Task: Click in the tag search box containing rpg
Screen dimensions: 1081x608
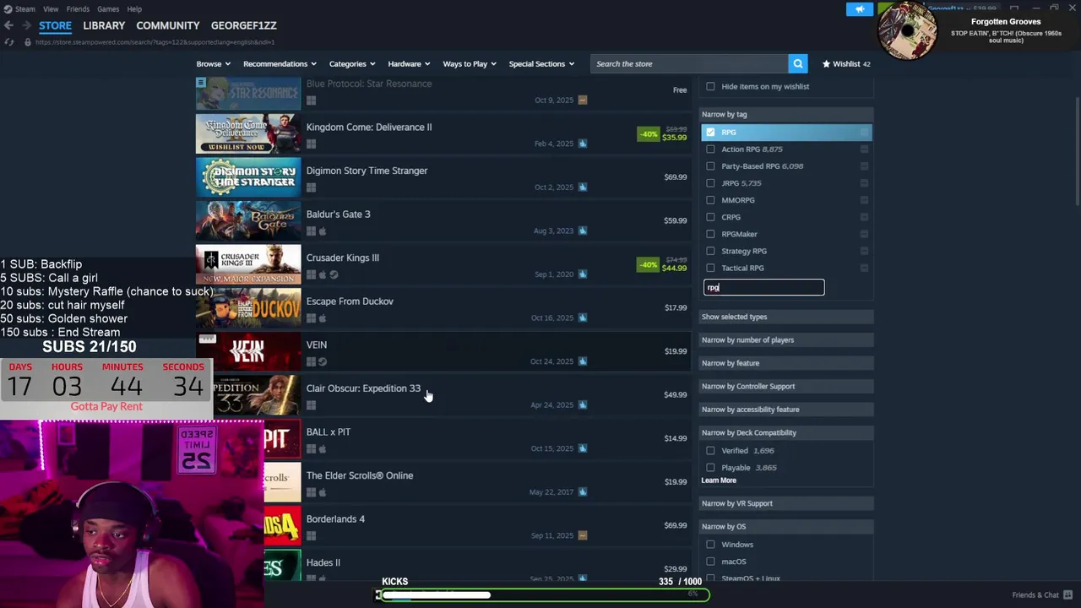Action: pos(763,287)
